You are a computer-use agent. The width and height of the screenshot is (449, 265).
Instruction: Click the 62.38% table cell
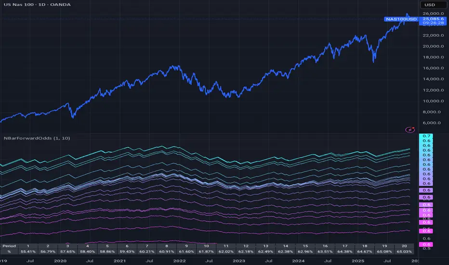[x=286, y=252]
